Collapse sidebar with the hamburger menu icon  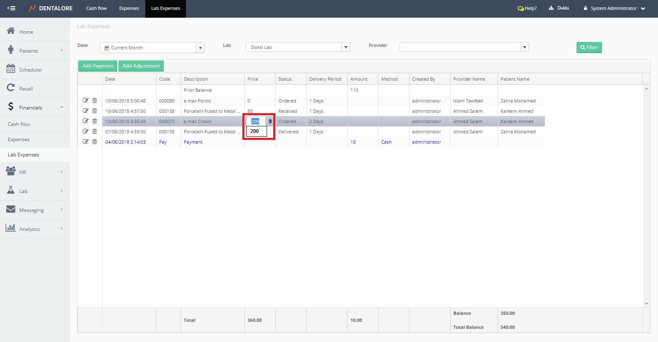point(12,8)
